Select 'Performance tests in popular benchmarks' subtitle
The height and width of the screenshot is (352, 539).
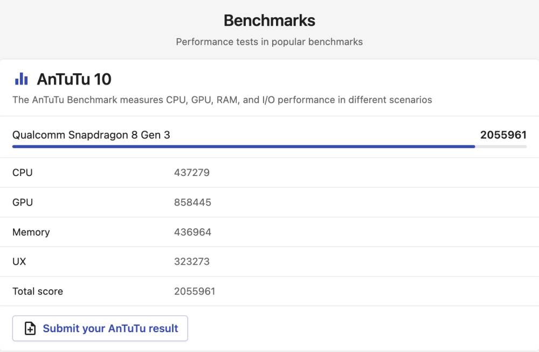point(269,42)
